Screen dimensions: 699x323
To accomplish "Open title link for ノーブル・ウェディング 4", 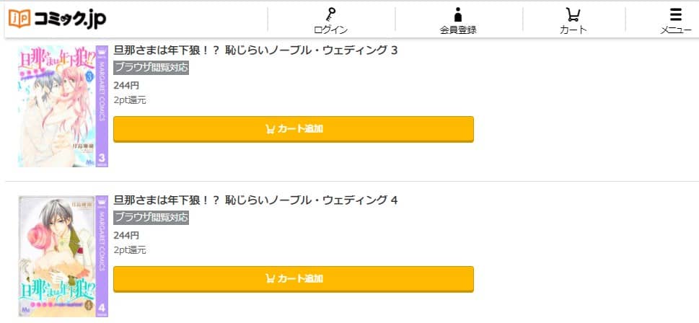I will click(x=256, y=200).
